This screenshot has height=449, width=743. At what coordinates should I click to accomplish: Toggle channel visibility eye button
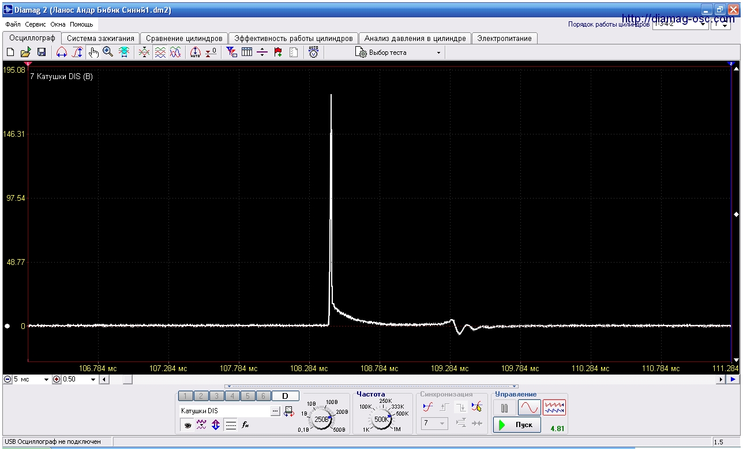(187, 425)
